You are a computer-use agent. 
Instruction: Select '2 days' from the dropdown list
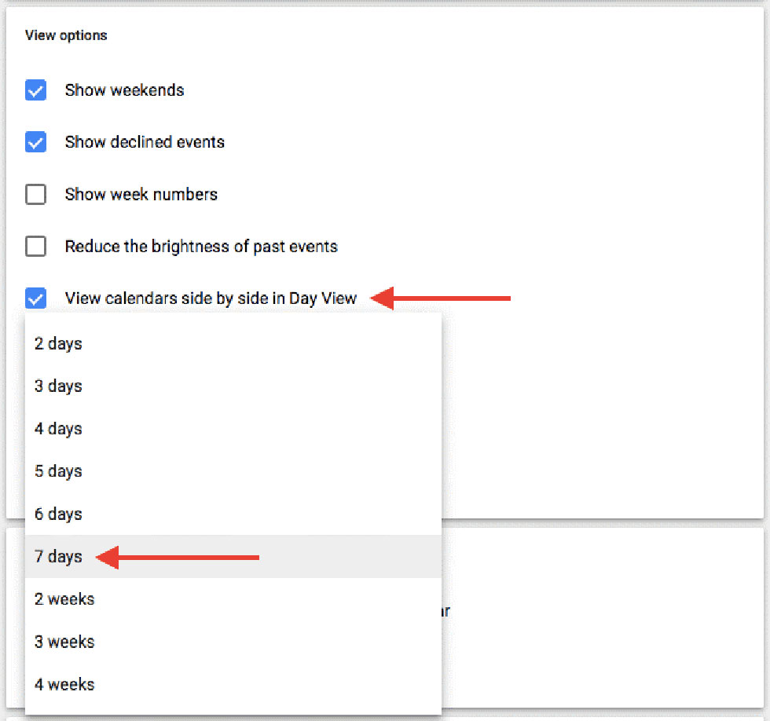pyautogui.click(x=58, y=344)
